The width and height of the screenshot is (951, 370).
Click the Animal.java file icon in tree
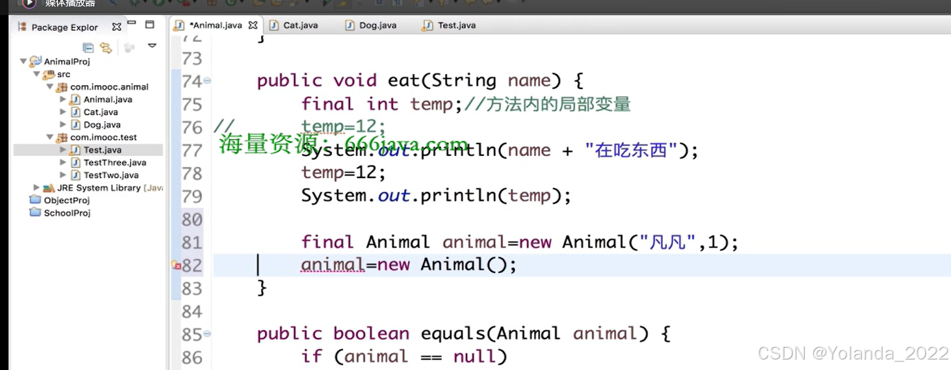[x=75, y=100]
